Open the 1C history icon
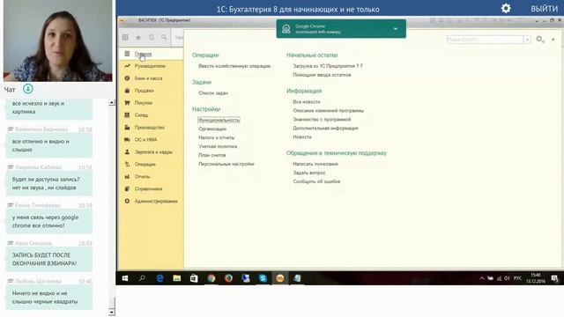Image resolution: width=564 pixels, height=317 pixels. (151, 37)
